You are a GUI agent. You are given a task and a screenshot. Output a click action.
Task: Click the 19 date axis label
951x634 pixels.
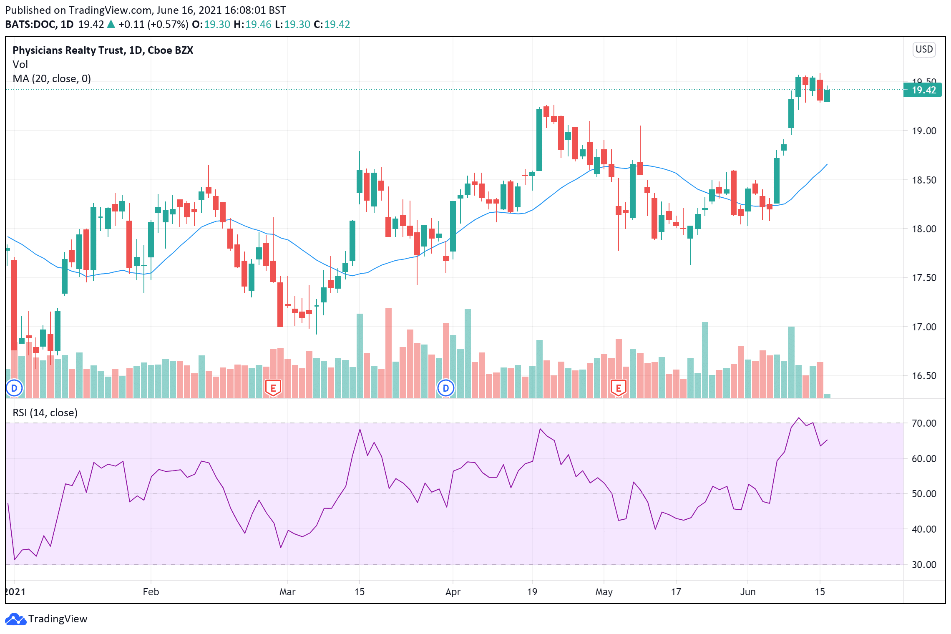pyautogui.click(x=532, y=592)
